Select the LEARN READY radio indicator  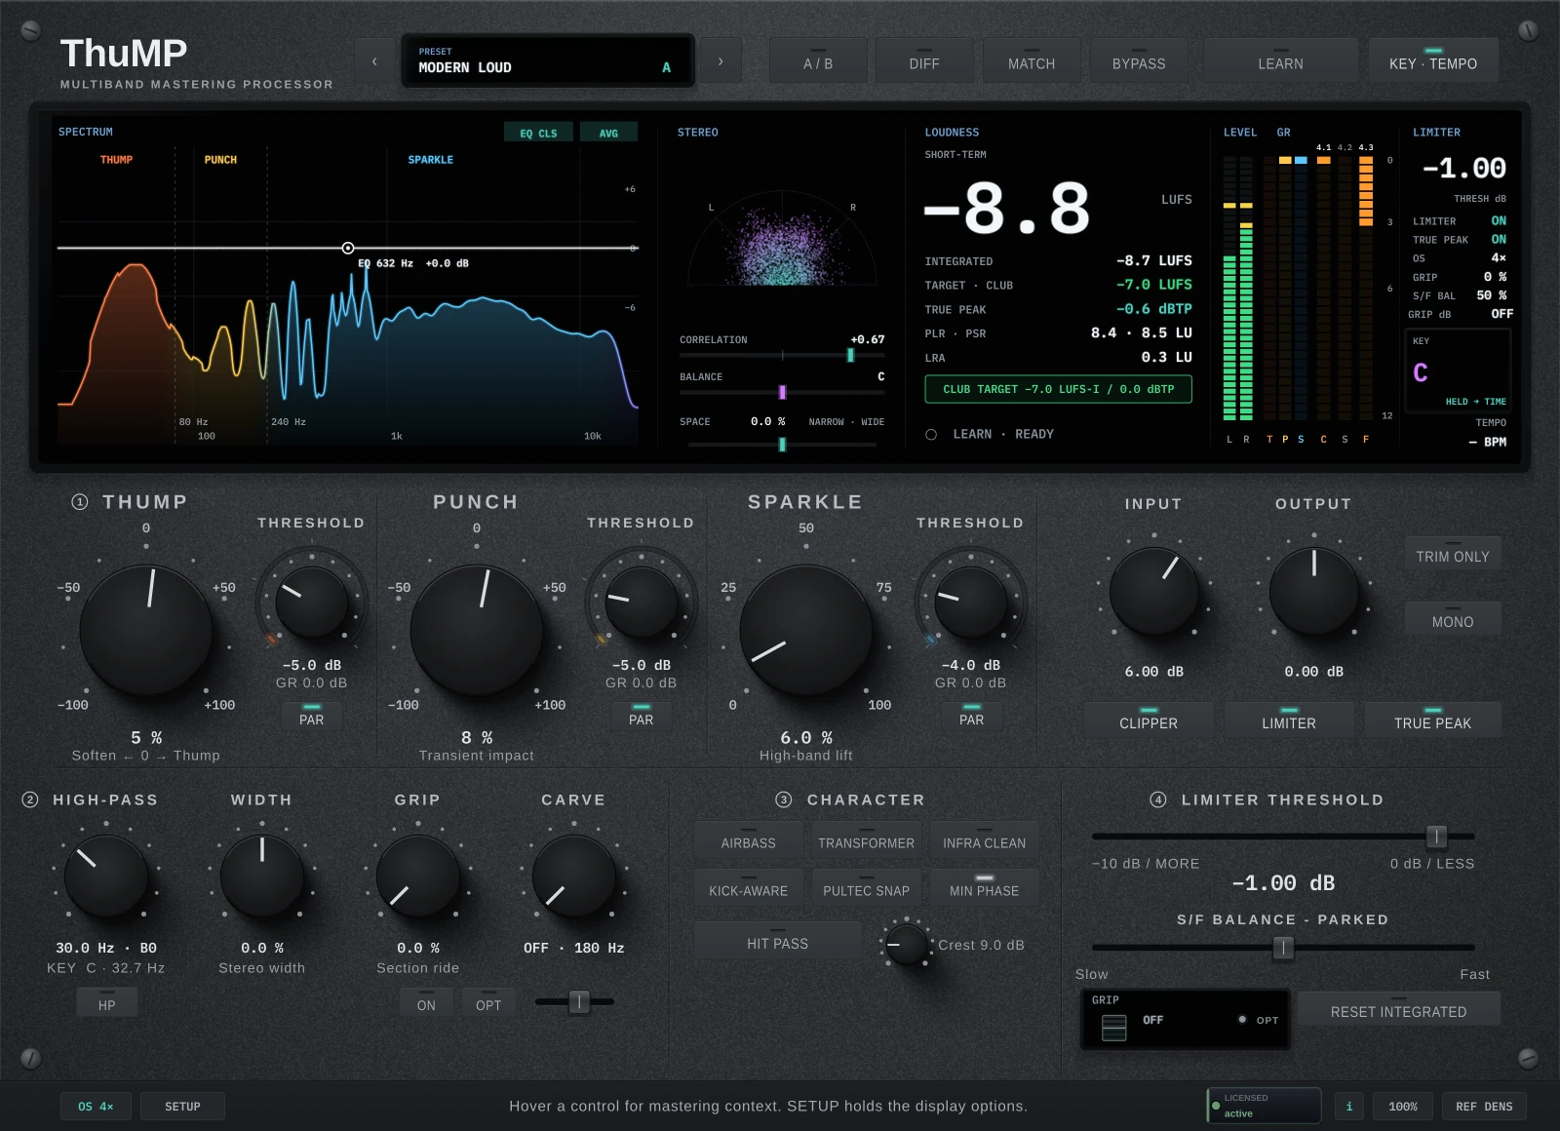pyautogui.click(x=931, y=435)
